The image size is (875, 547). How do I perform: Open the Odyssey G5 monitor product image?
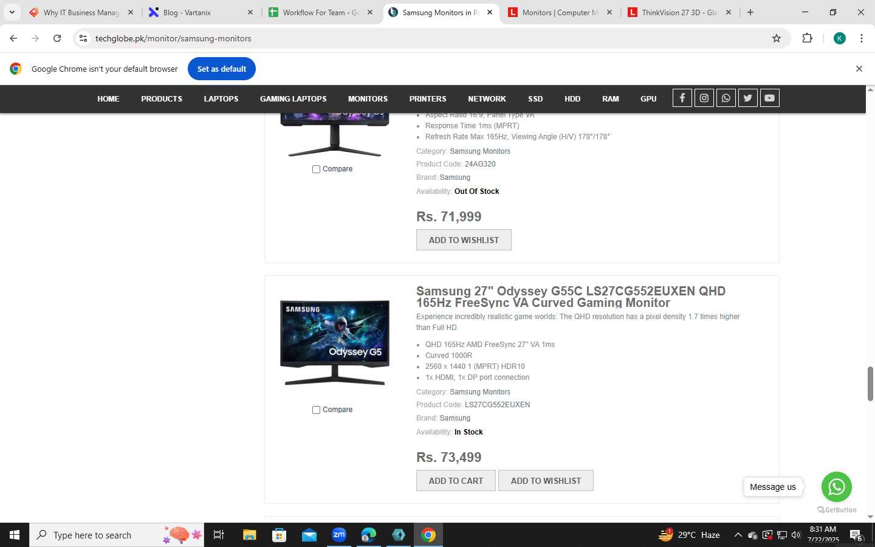pyautogui.click(x=335, y=342)
